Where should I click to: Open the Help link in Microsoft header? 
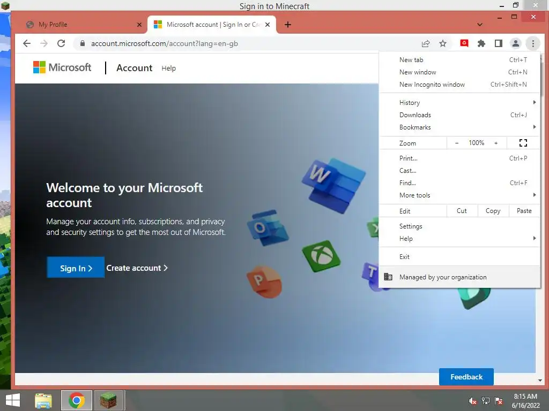(x=169, y=68)
